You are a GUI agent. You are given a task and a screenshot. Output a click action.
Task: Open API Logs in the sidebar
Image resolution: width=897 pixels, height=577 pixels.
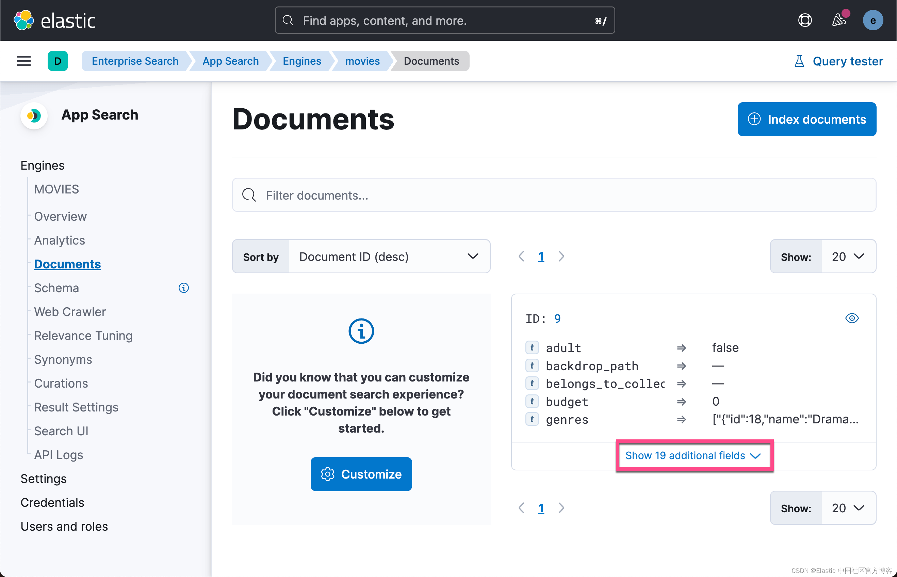(59, 455)
